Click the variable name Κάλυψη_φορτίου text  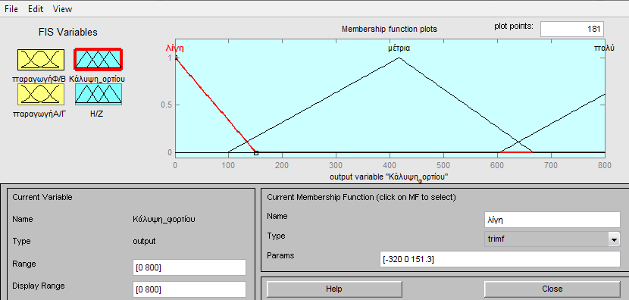[x=164, y=220]
